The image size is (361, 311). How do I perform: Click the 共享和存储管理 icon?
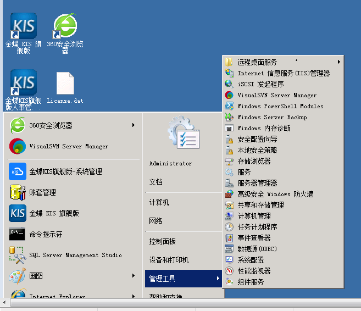pos(229,205)
